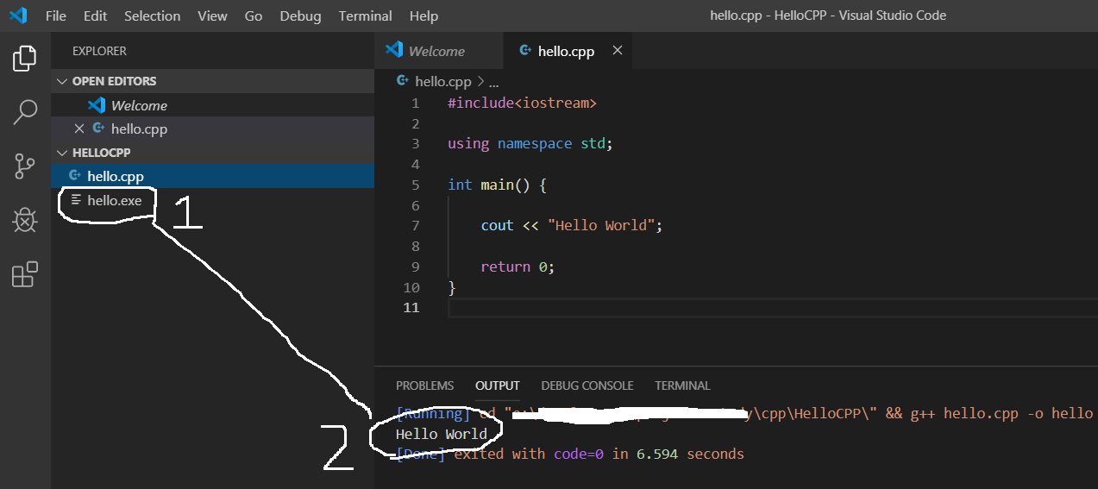
Task: Open the Debug view icon
Action: 25,220
